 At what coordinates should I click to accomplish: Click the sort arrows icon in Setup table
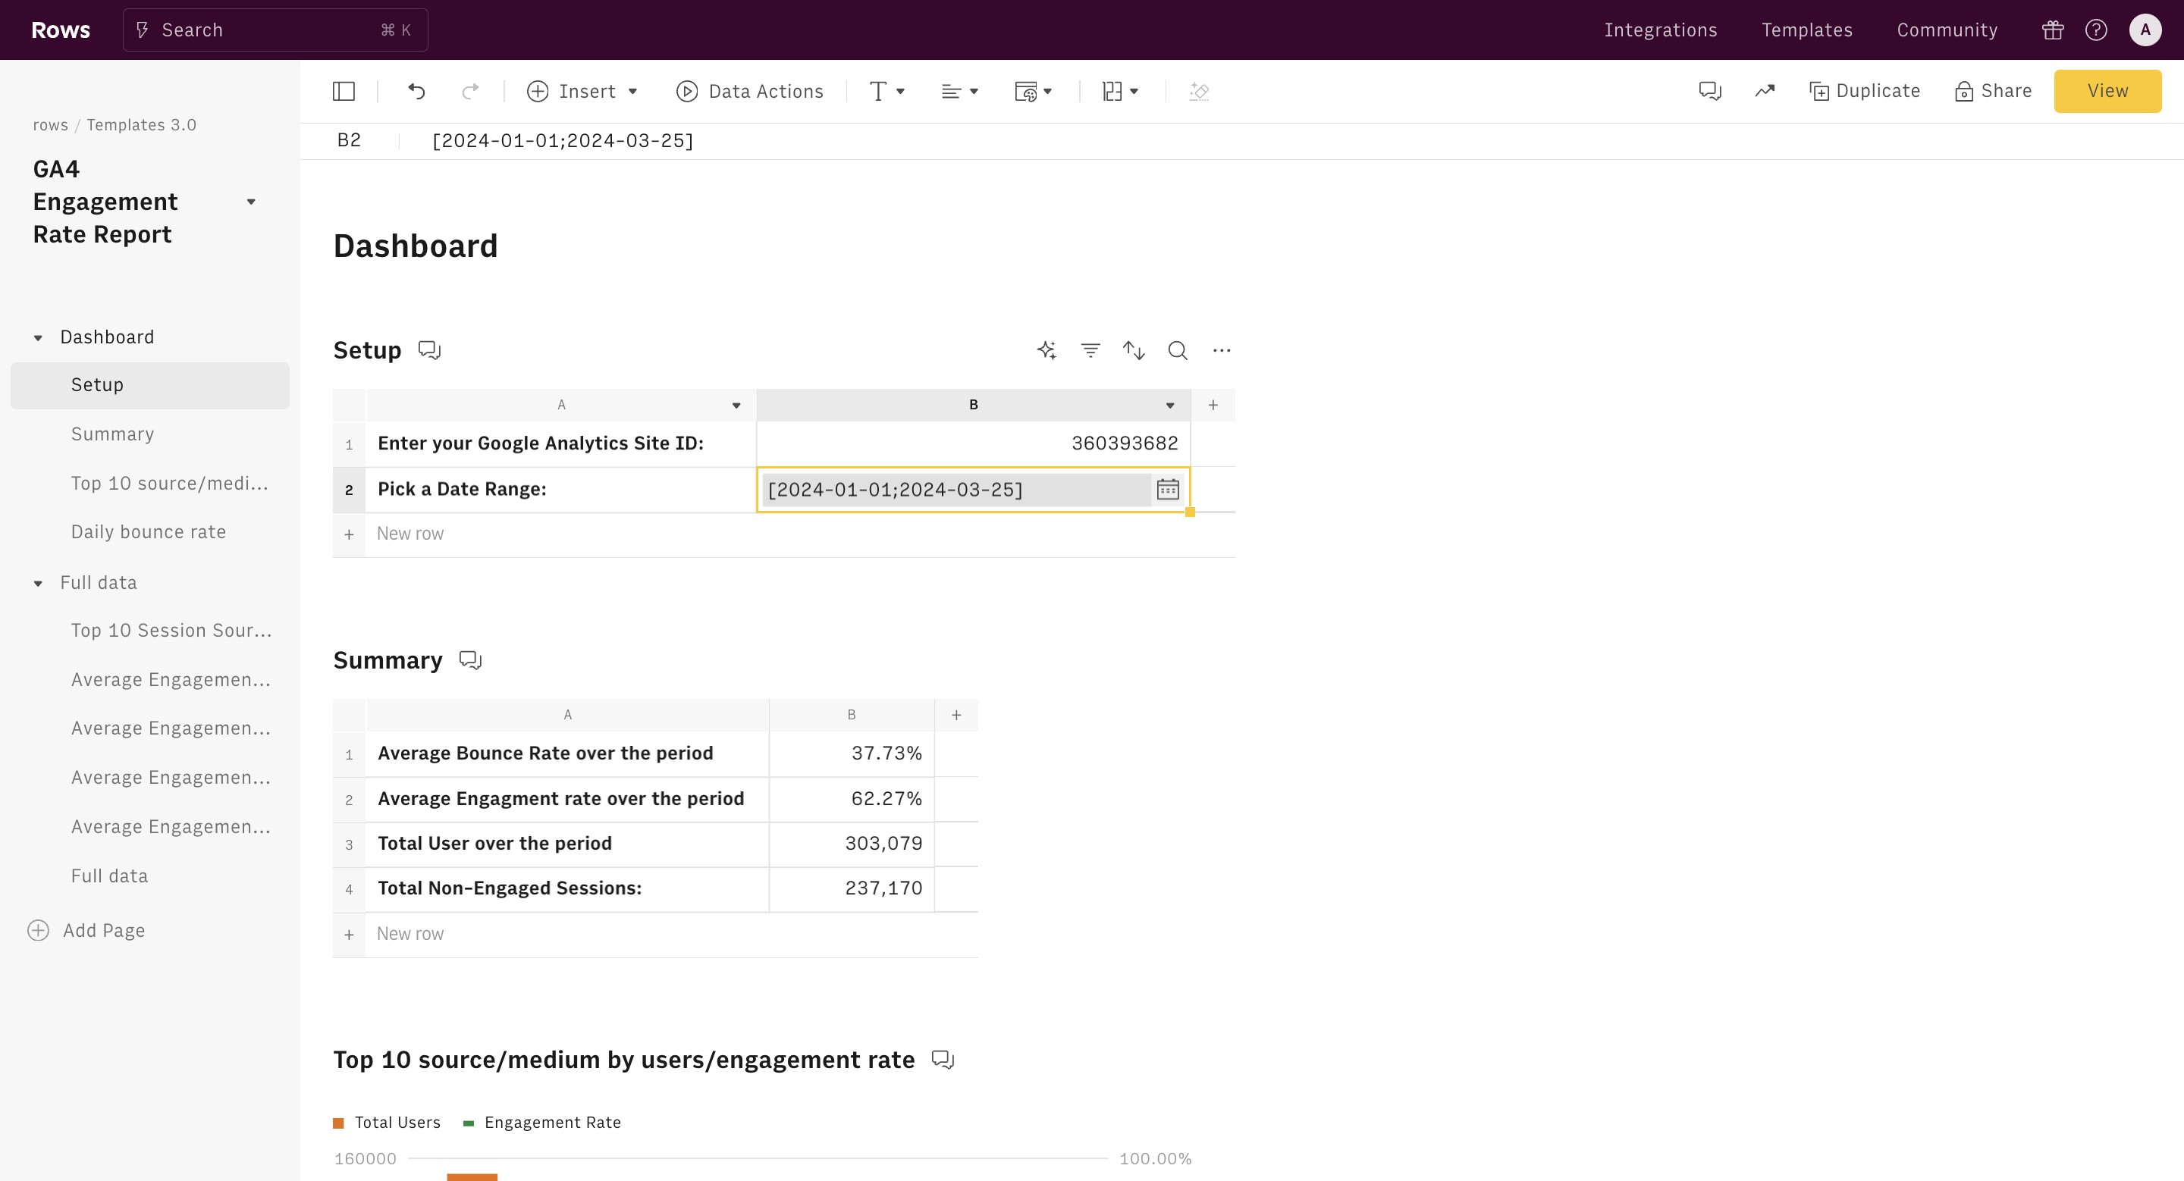(x=1134, y=351)
